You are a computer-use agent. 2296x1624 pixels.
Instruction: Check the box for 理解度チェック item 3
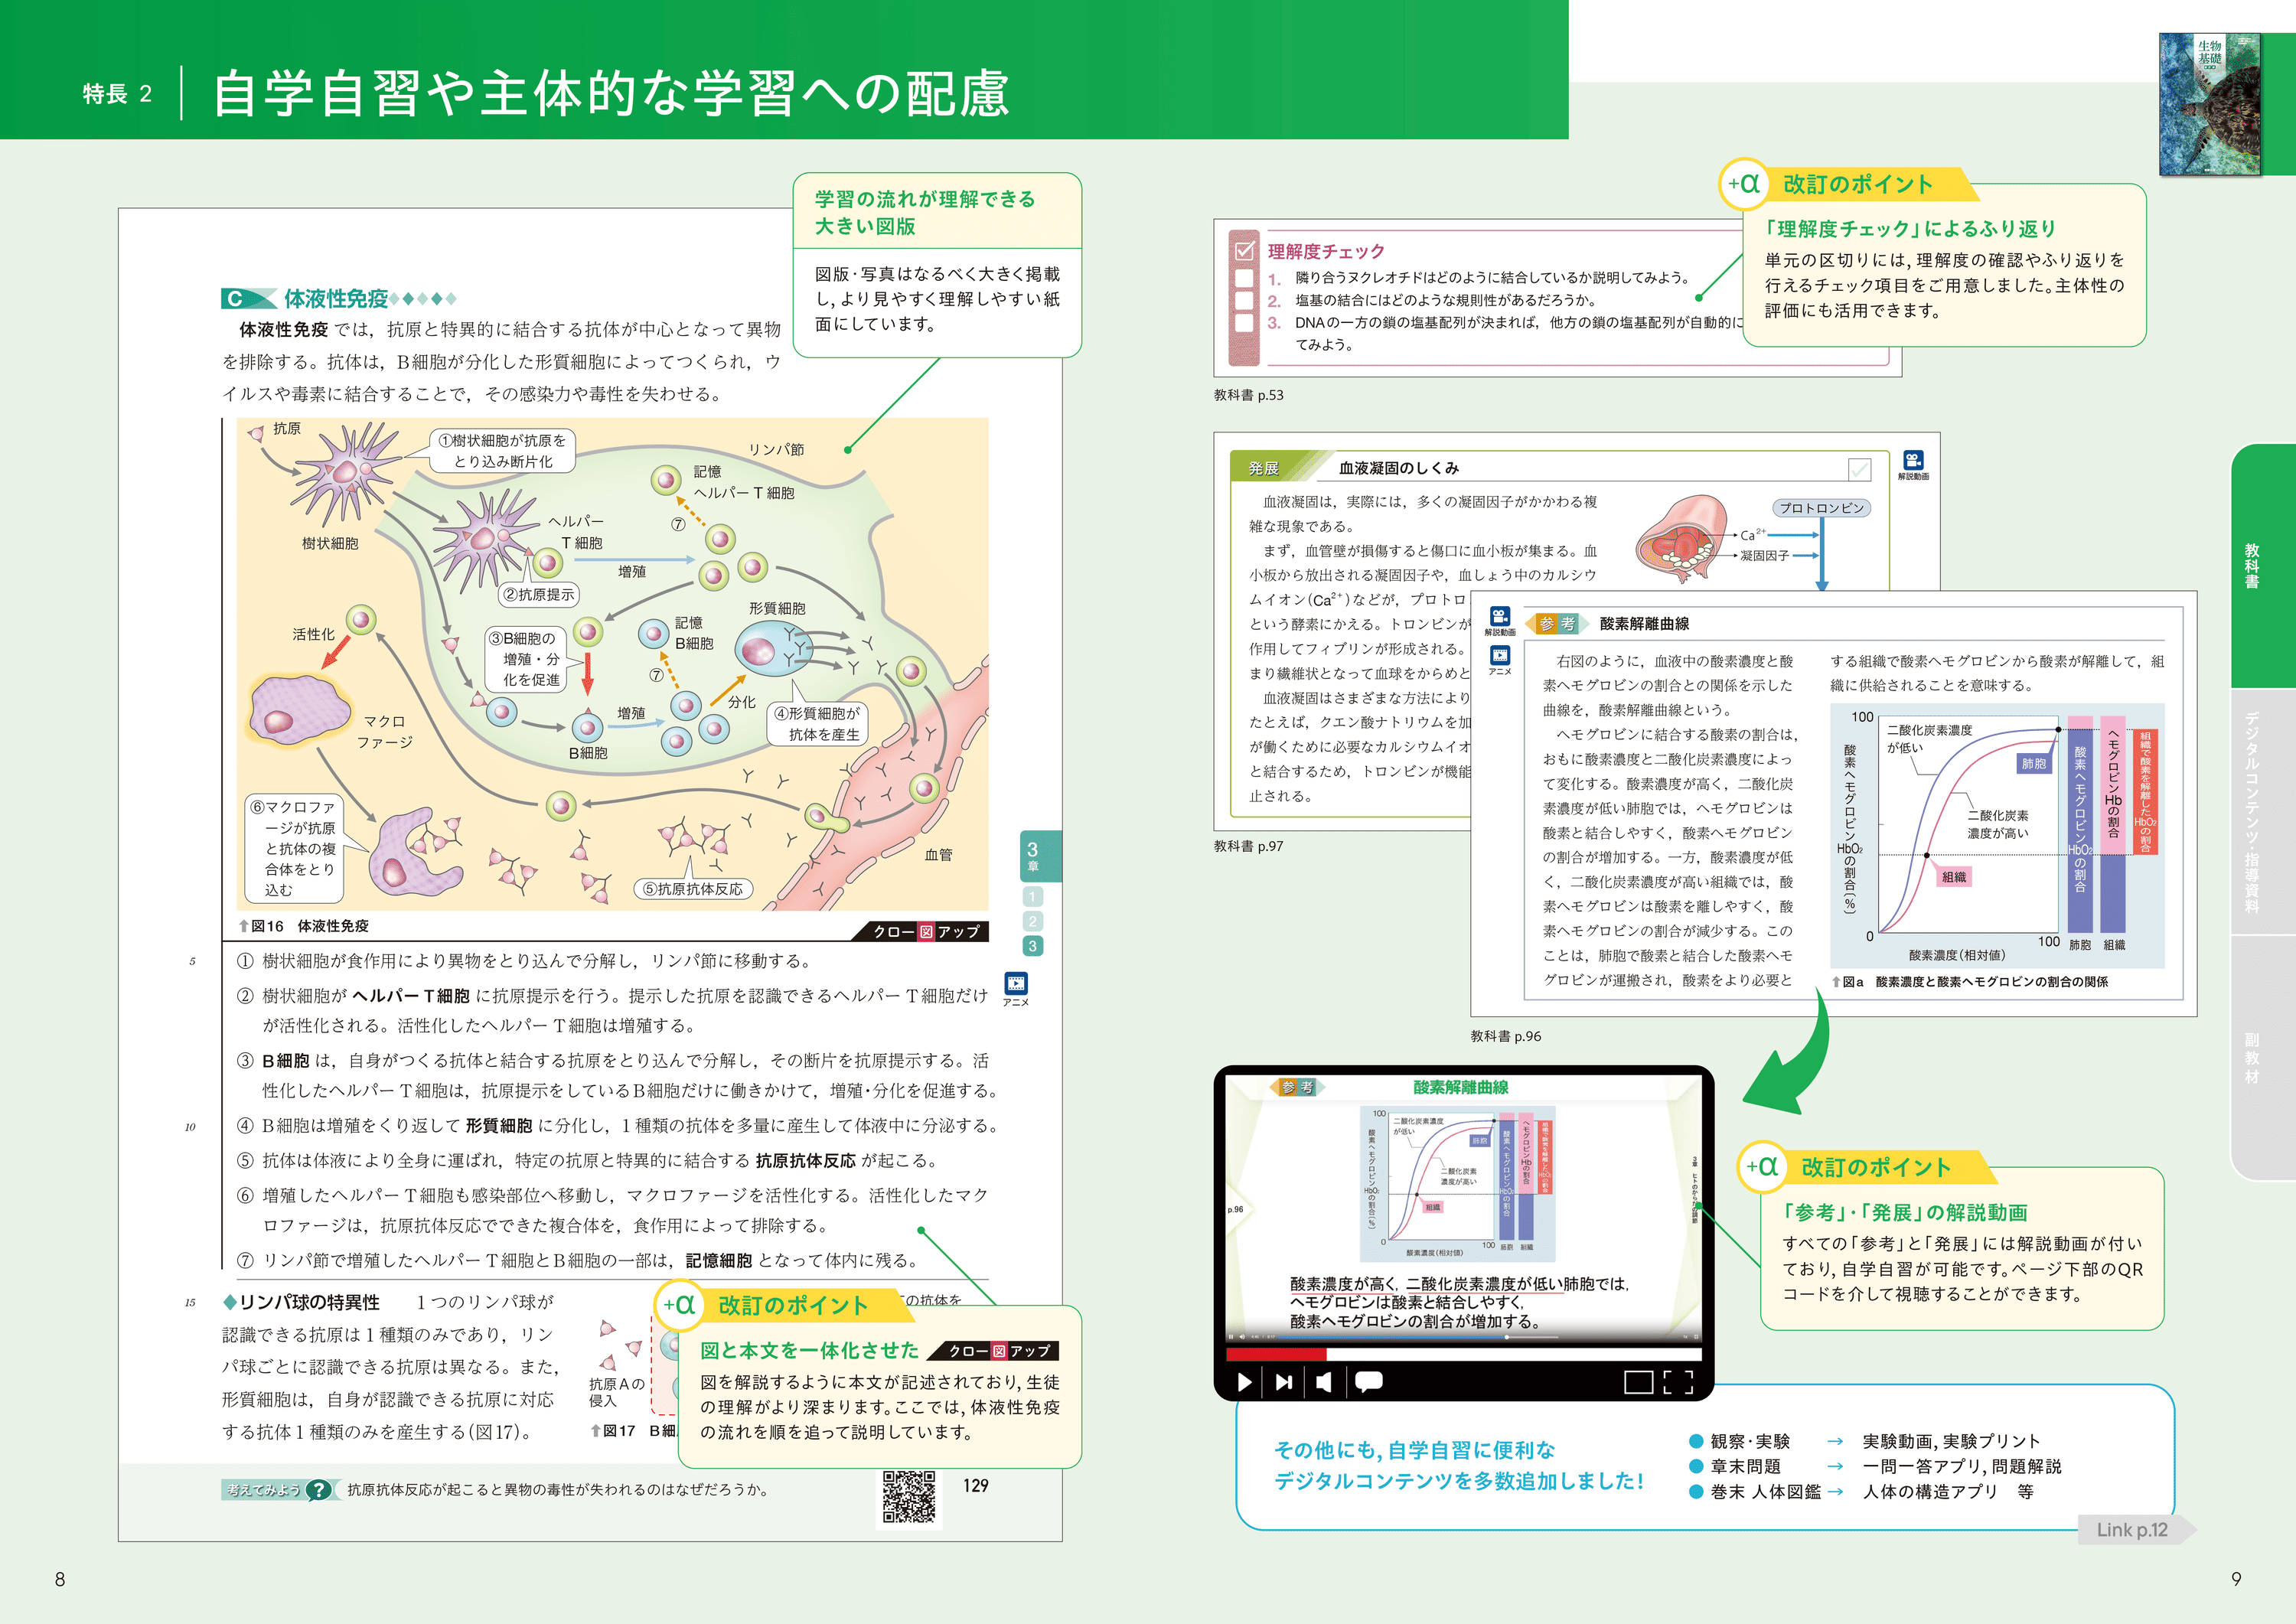pyautogui.click(x=1244, y=322)
